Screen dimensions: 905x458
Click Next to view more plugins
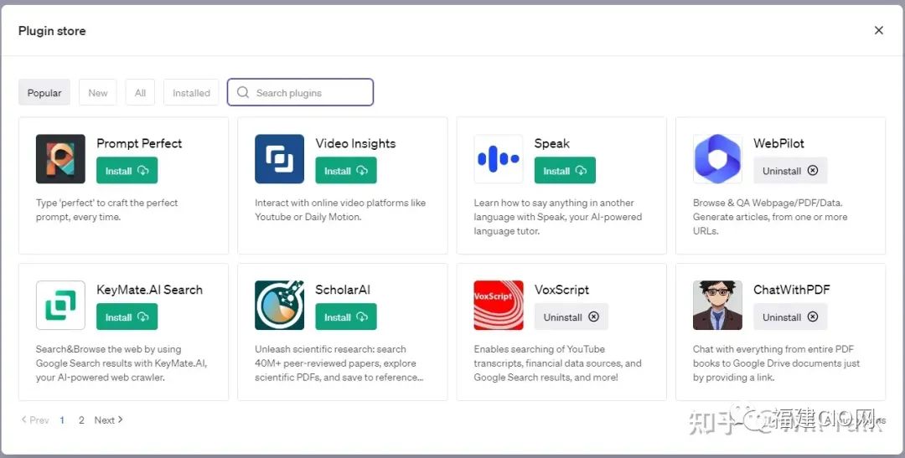tap(108, 420)
